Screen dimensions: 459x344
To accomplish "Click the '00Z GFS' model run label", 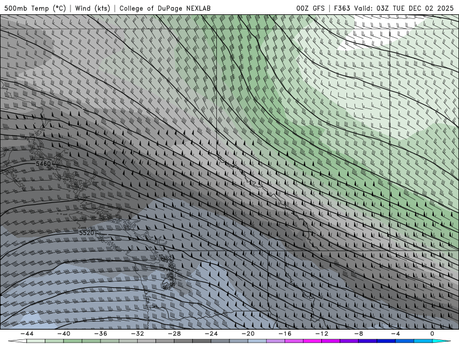I will pos(310,8).
